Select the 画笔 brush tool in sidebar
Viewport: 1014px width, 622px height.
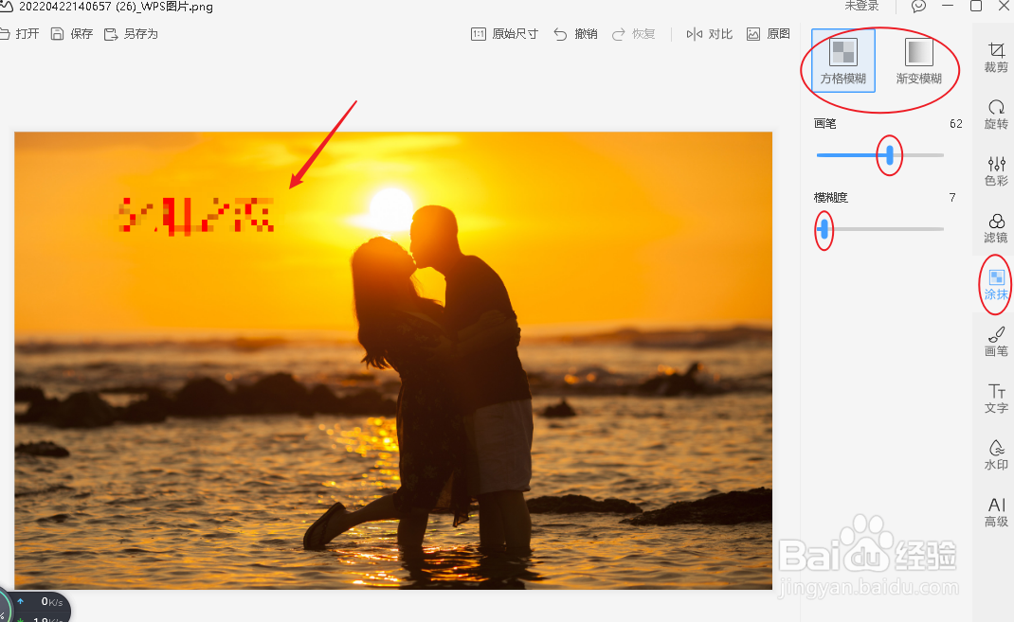click(996, 342)
